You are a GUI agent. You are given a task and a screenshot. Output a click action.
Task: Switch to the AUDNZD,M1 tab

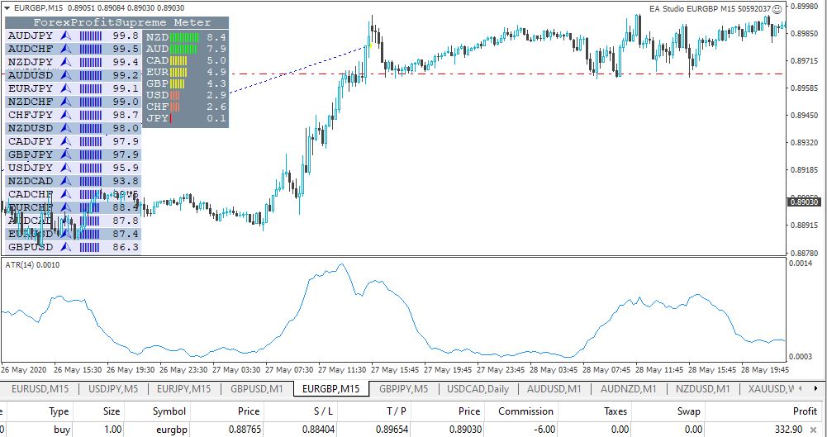click(628, 388)
